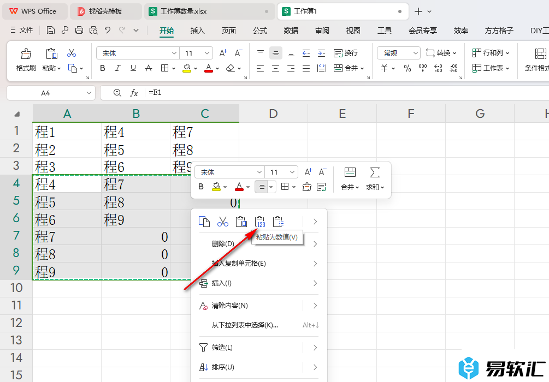
Task: Click the Merge (合并) button in the mini toolbar
Action: click(x=350, y=179)
